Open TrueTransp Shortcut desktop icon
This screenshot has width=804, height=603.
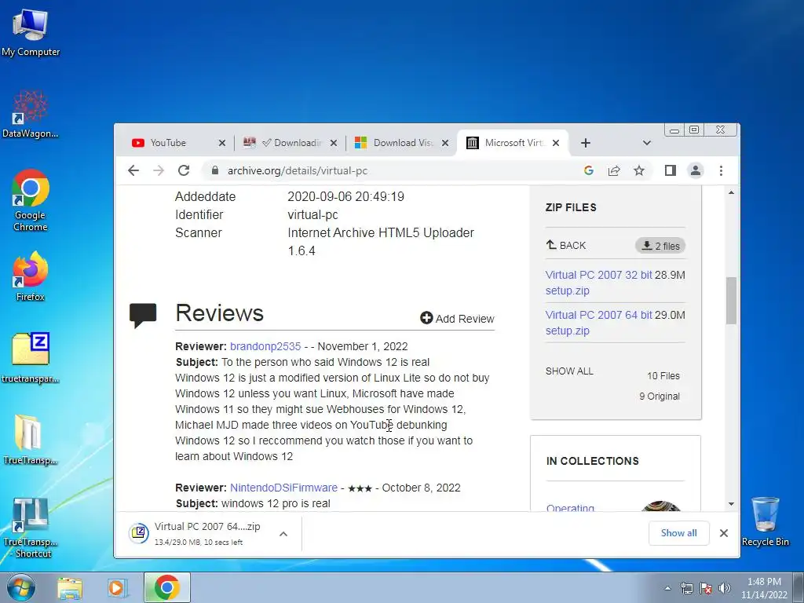tap(31, 527)
